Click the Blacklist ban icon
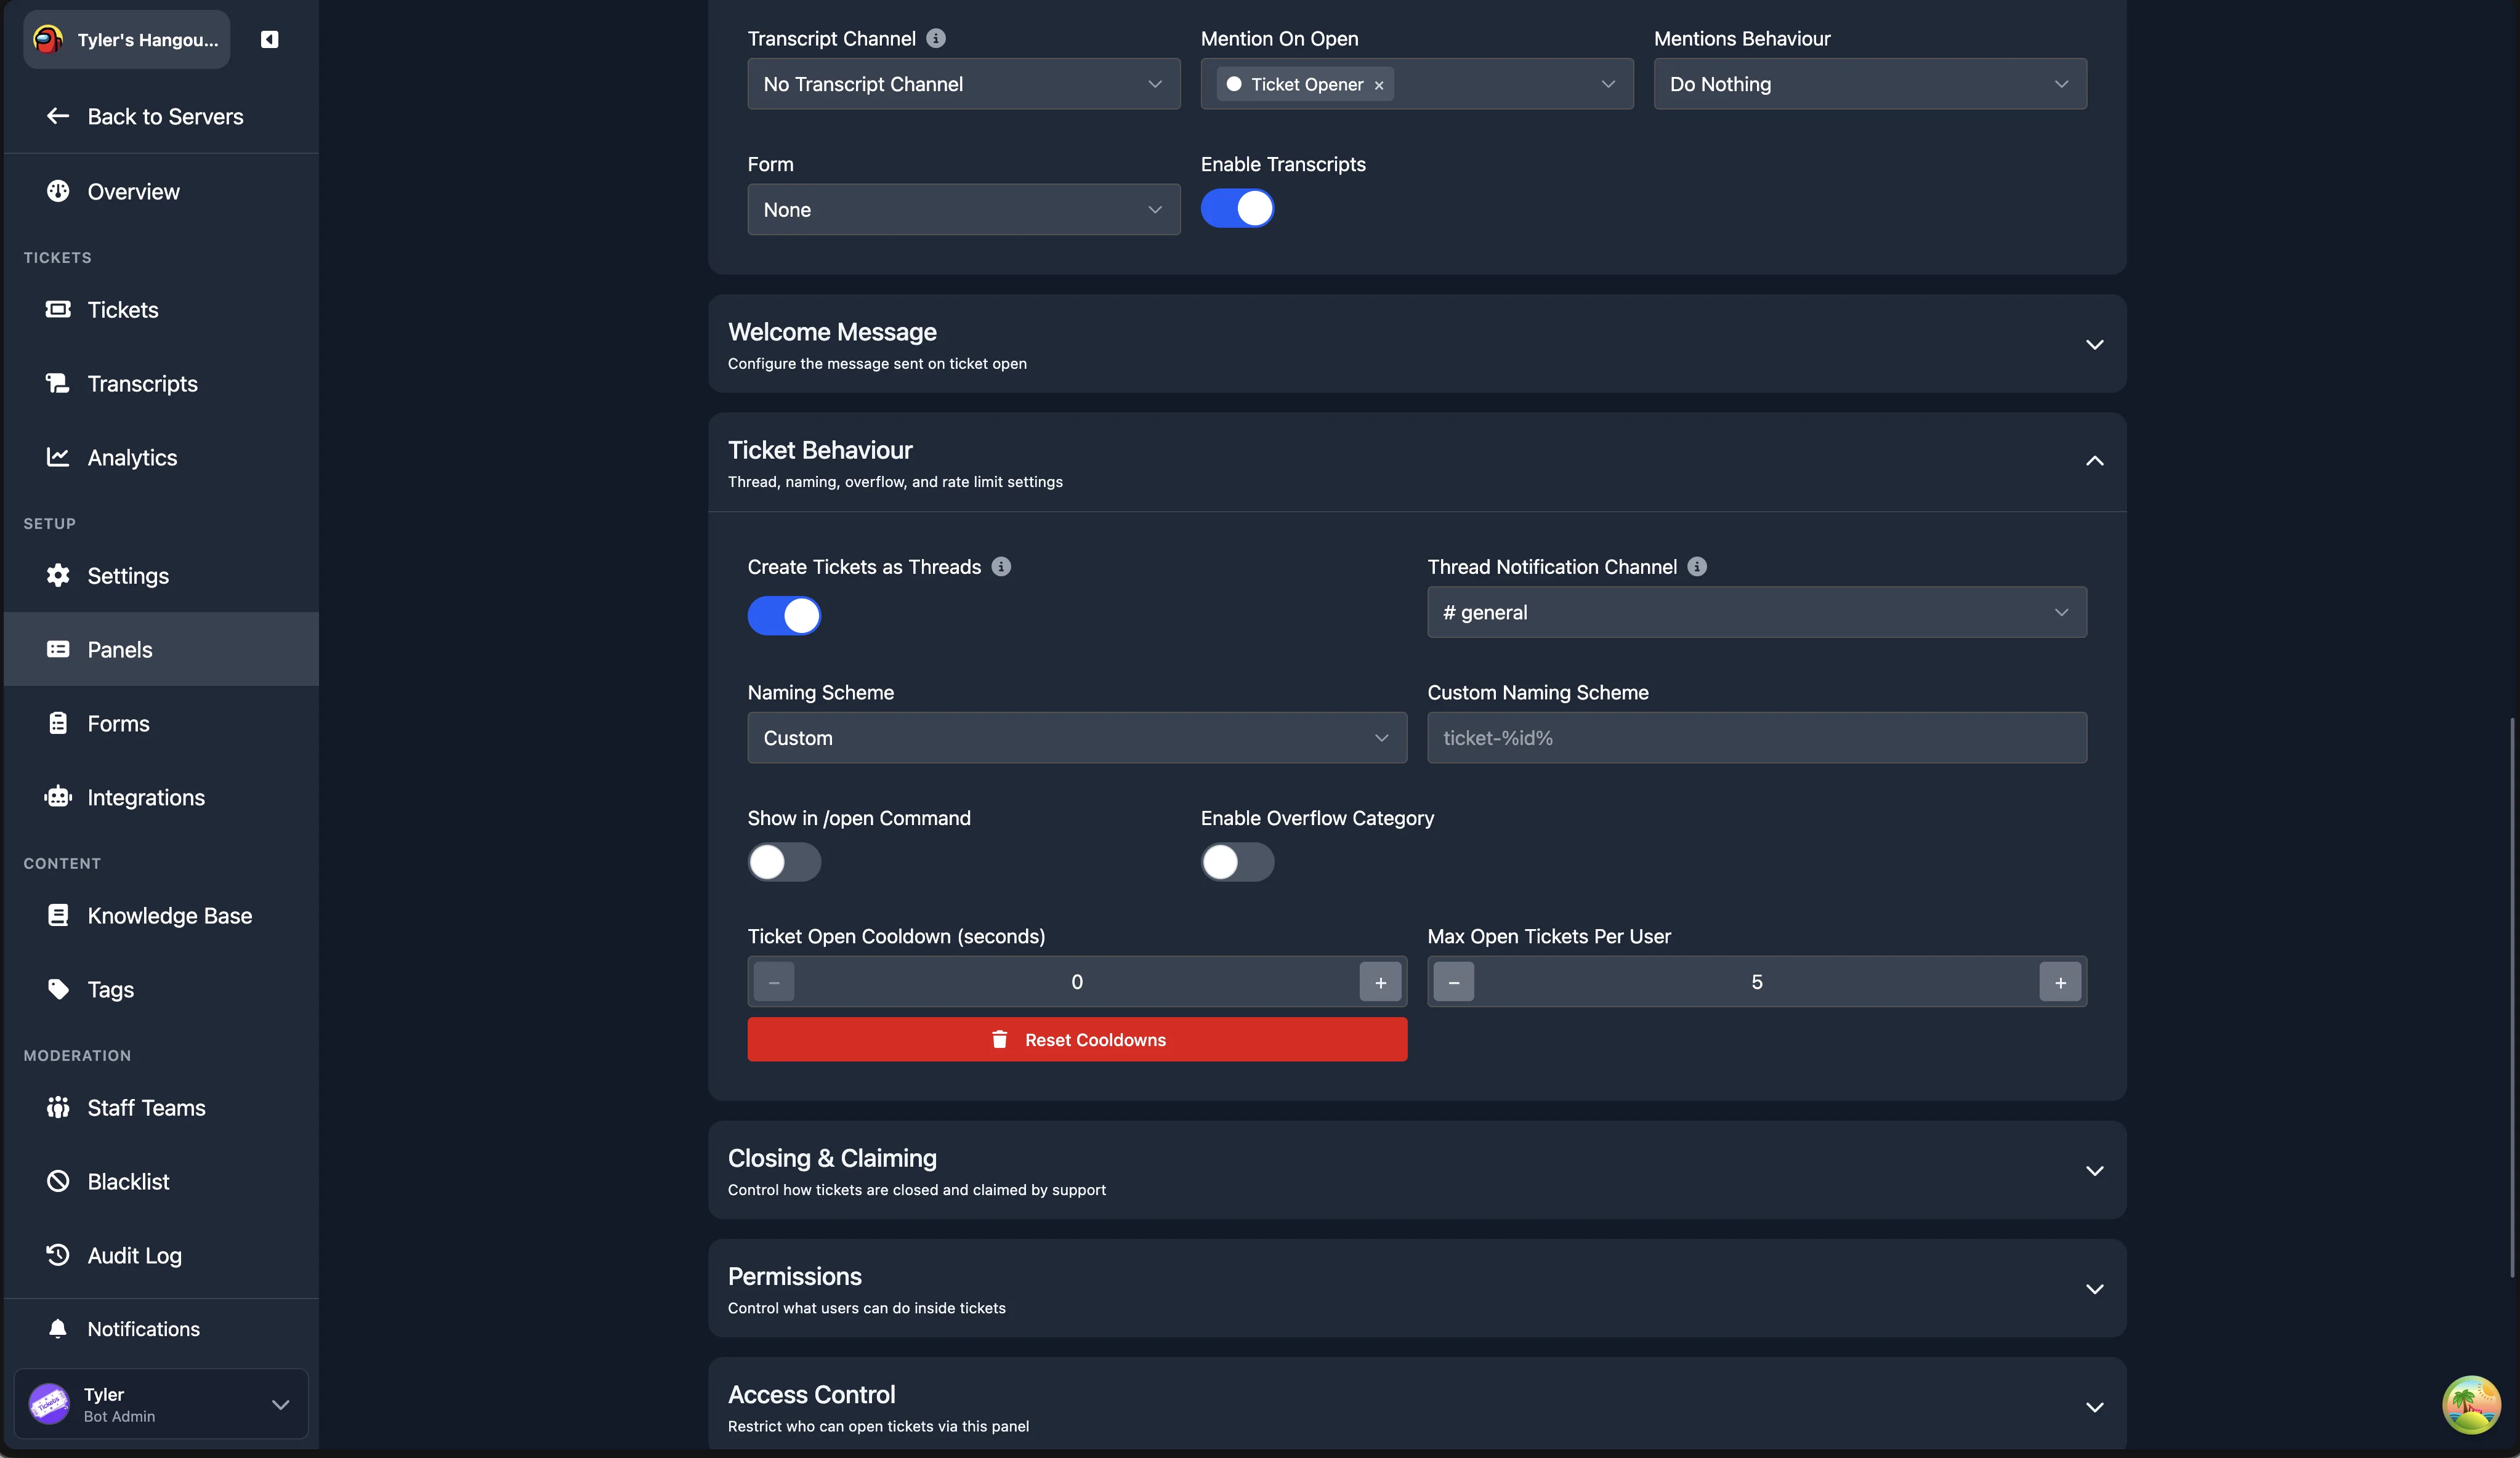This screenshot has height=1458, width=2520. [x=58, y=1181]
